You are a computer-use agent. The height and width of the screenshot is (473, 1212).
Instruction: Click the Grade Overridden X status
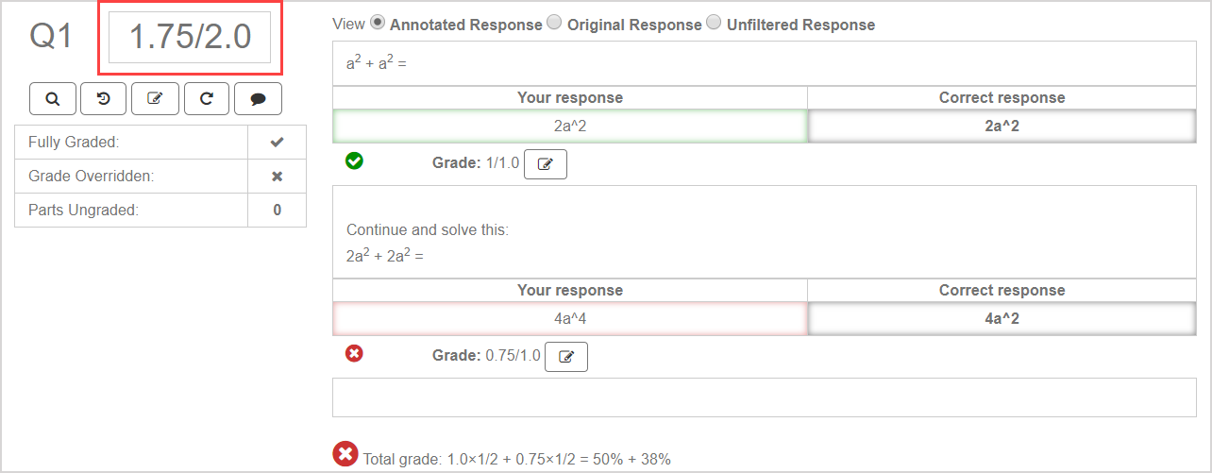pos(277,177)
